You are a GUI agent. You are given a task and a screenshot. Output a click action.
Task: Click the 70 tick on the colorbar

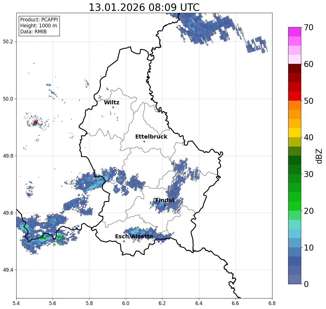tap(308, 27)
